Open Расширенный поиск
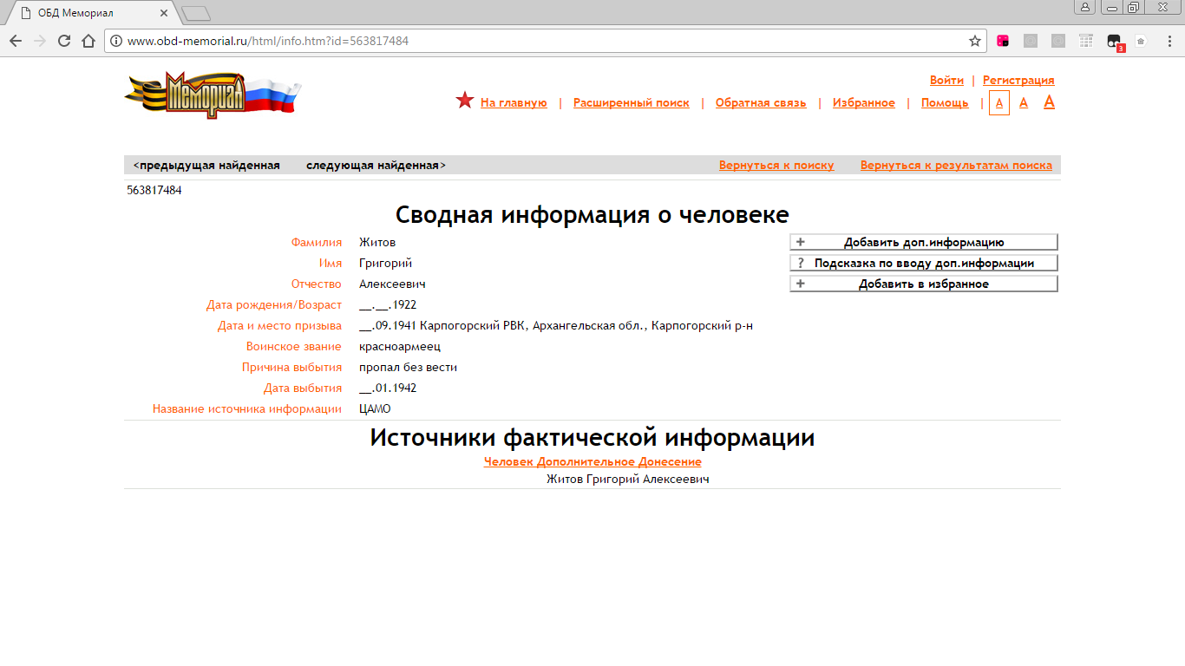This screenshot has height=666, width=1185. tap(632, 103)
